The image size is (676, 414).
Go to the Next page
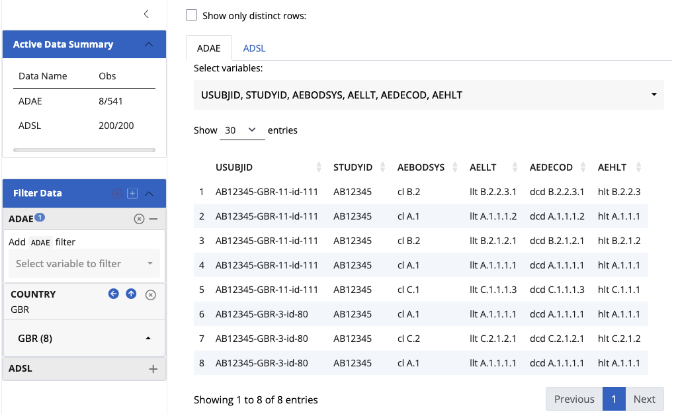click(644, 399)
